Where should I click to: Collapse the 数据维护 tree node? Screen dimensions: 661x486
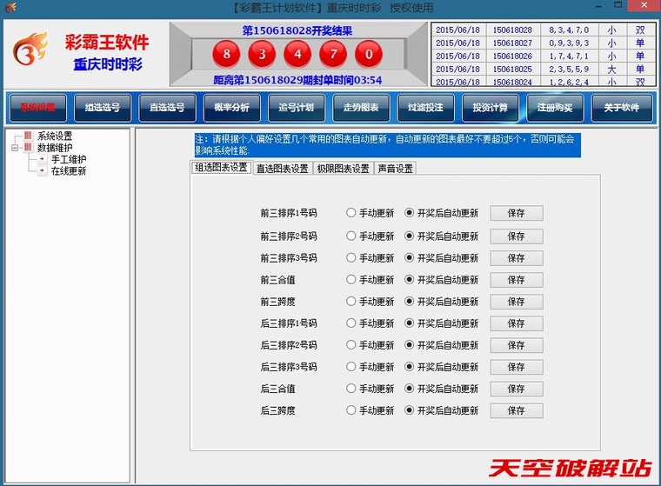[15, 148]
